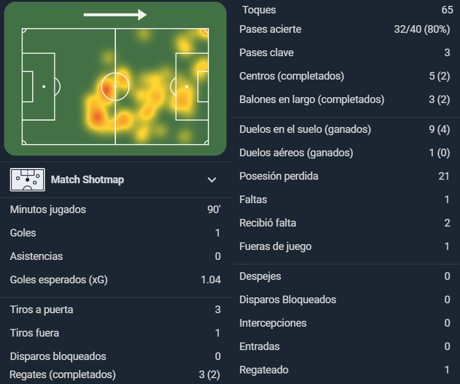Click the Match Shotmap pitch icon
Viewport: 460px width, 384px height.
tap(28, 180)
